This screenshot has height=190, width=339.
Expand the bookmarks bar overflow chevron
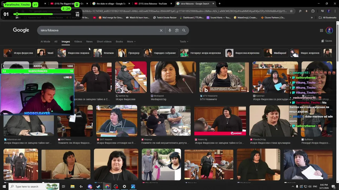point(312,18)
